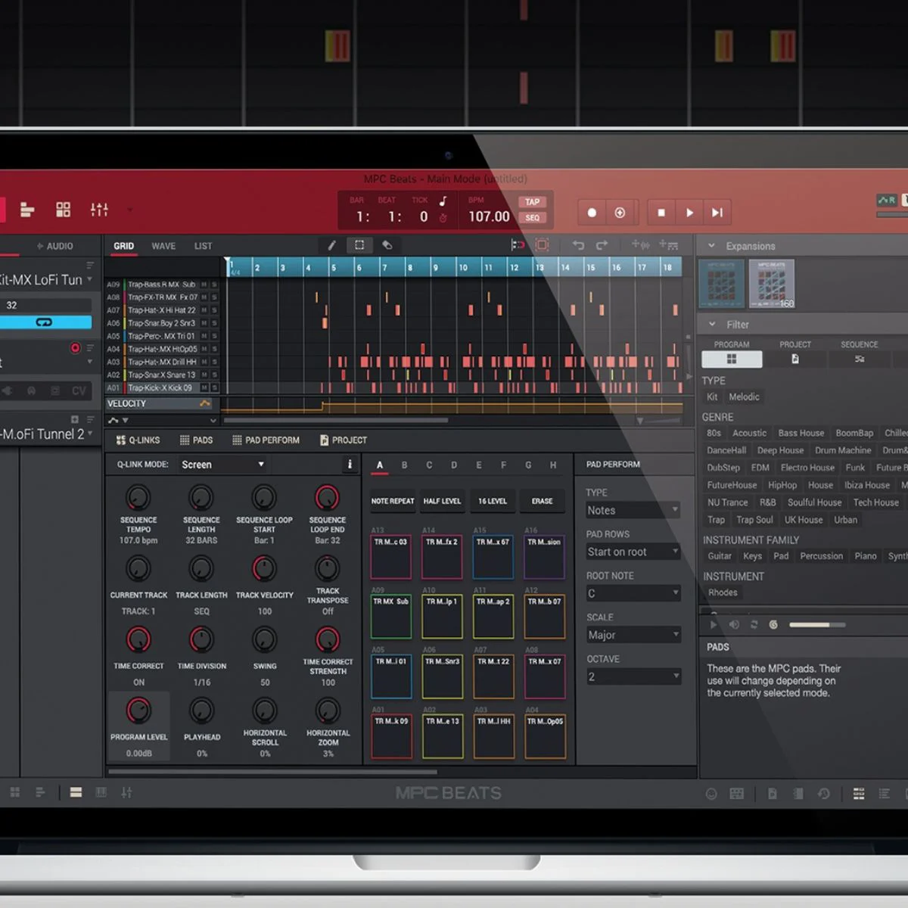Image resolution: width=908 pixels, height=908 pixels.
Task: Click the overdub record button
Action: tap(620, 213)
